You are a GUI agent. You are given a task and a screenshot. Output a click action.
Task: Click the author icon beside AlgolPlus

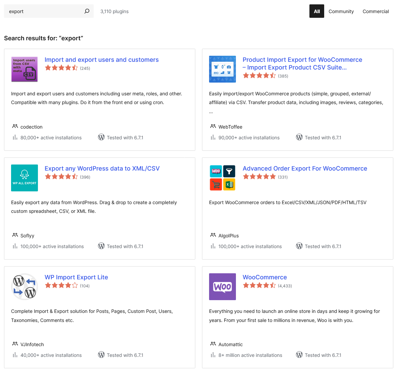point(213,235)
